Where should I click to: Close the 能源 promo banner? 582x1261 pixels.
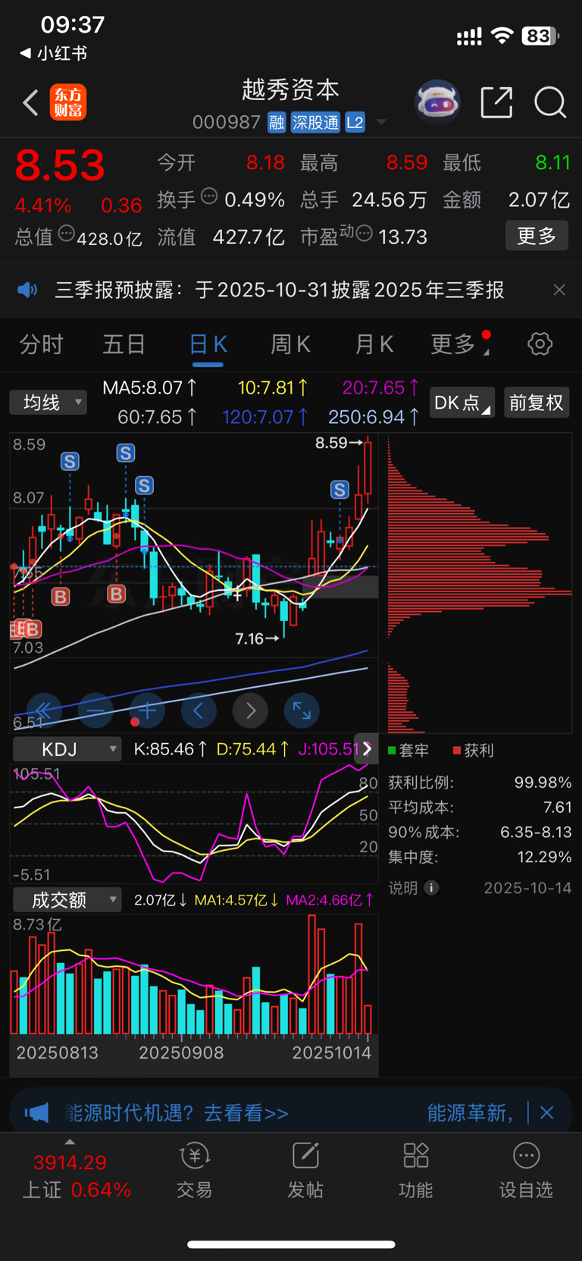coord(547,1112)
